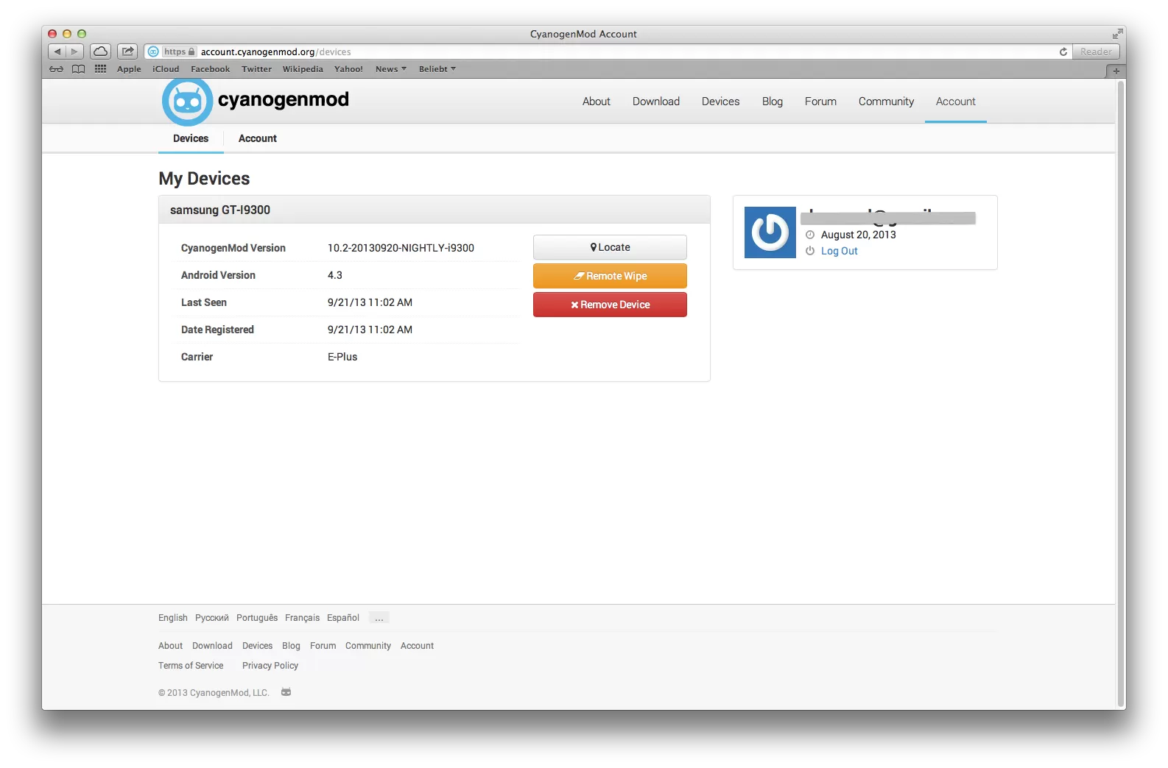This screenshot has width=1168, height=768.
Task: Open the Terms of Service link
Action: point(191,666)
